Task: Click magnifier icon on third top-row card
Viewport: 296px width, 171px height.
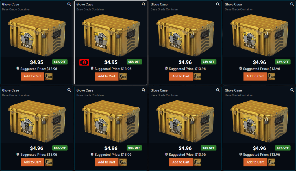Action: coord(218,4)
